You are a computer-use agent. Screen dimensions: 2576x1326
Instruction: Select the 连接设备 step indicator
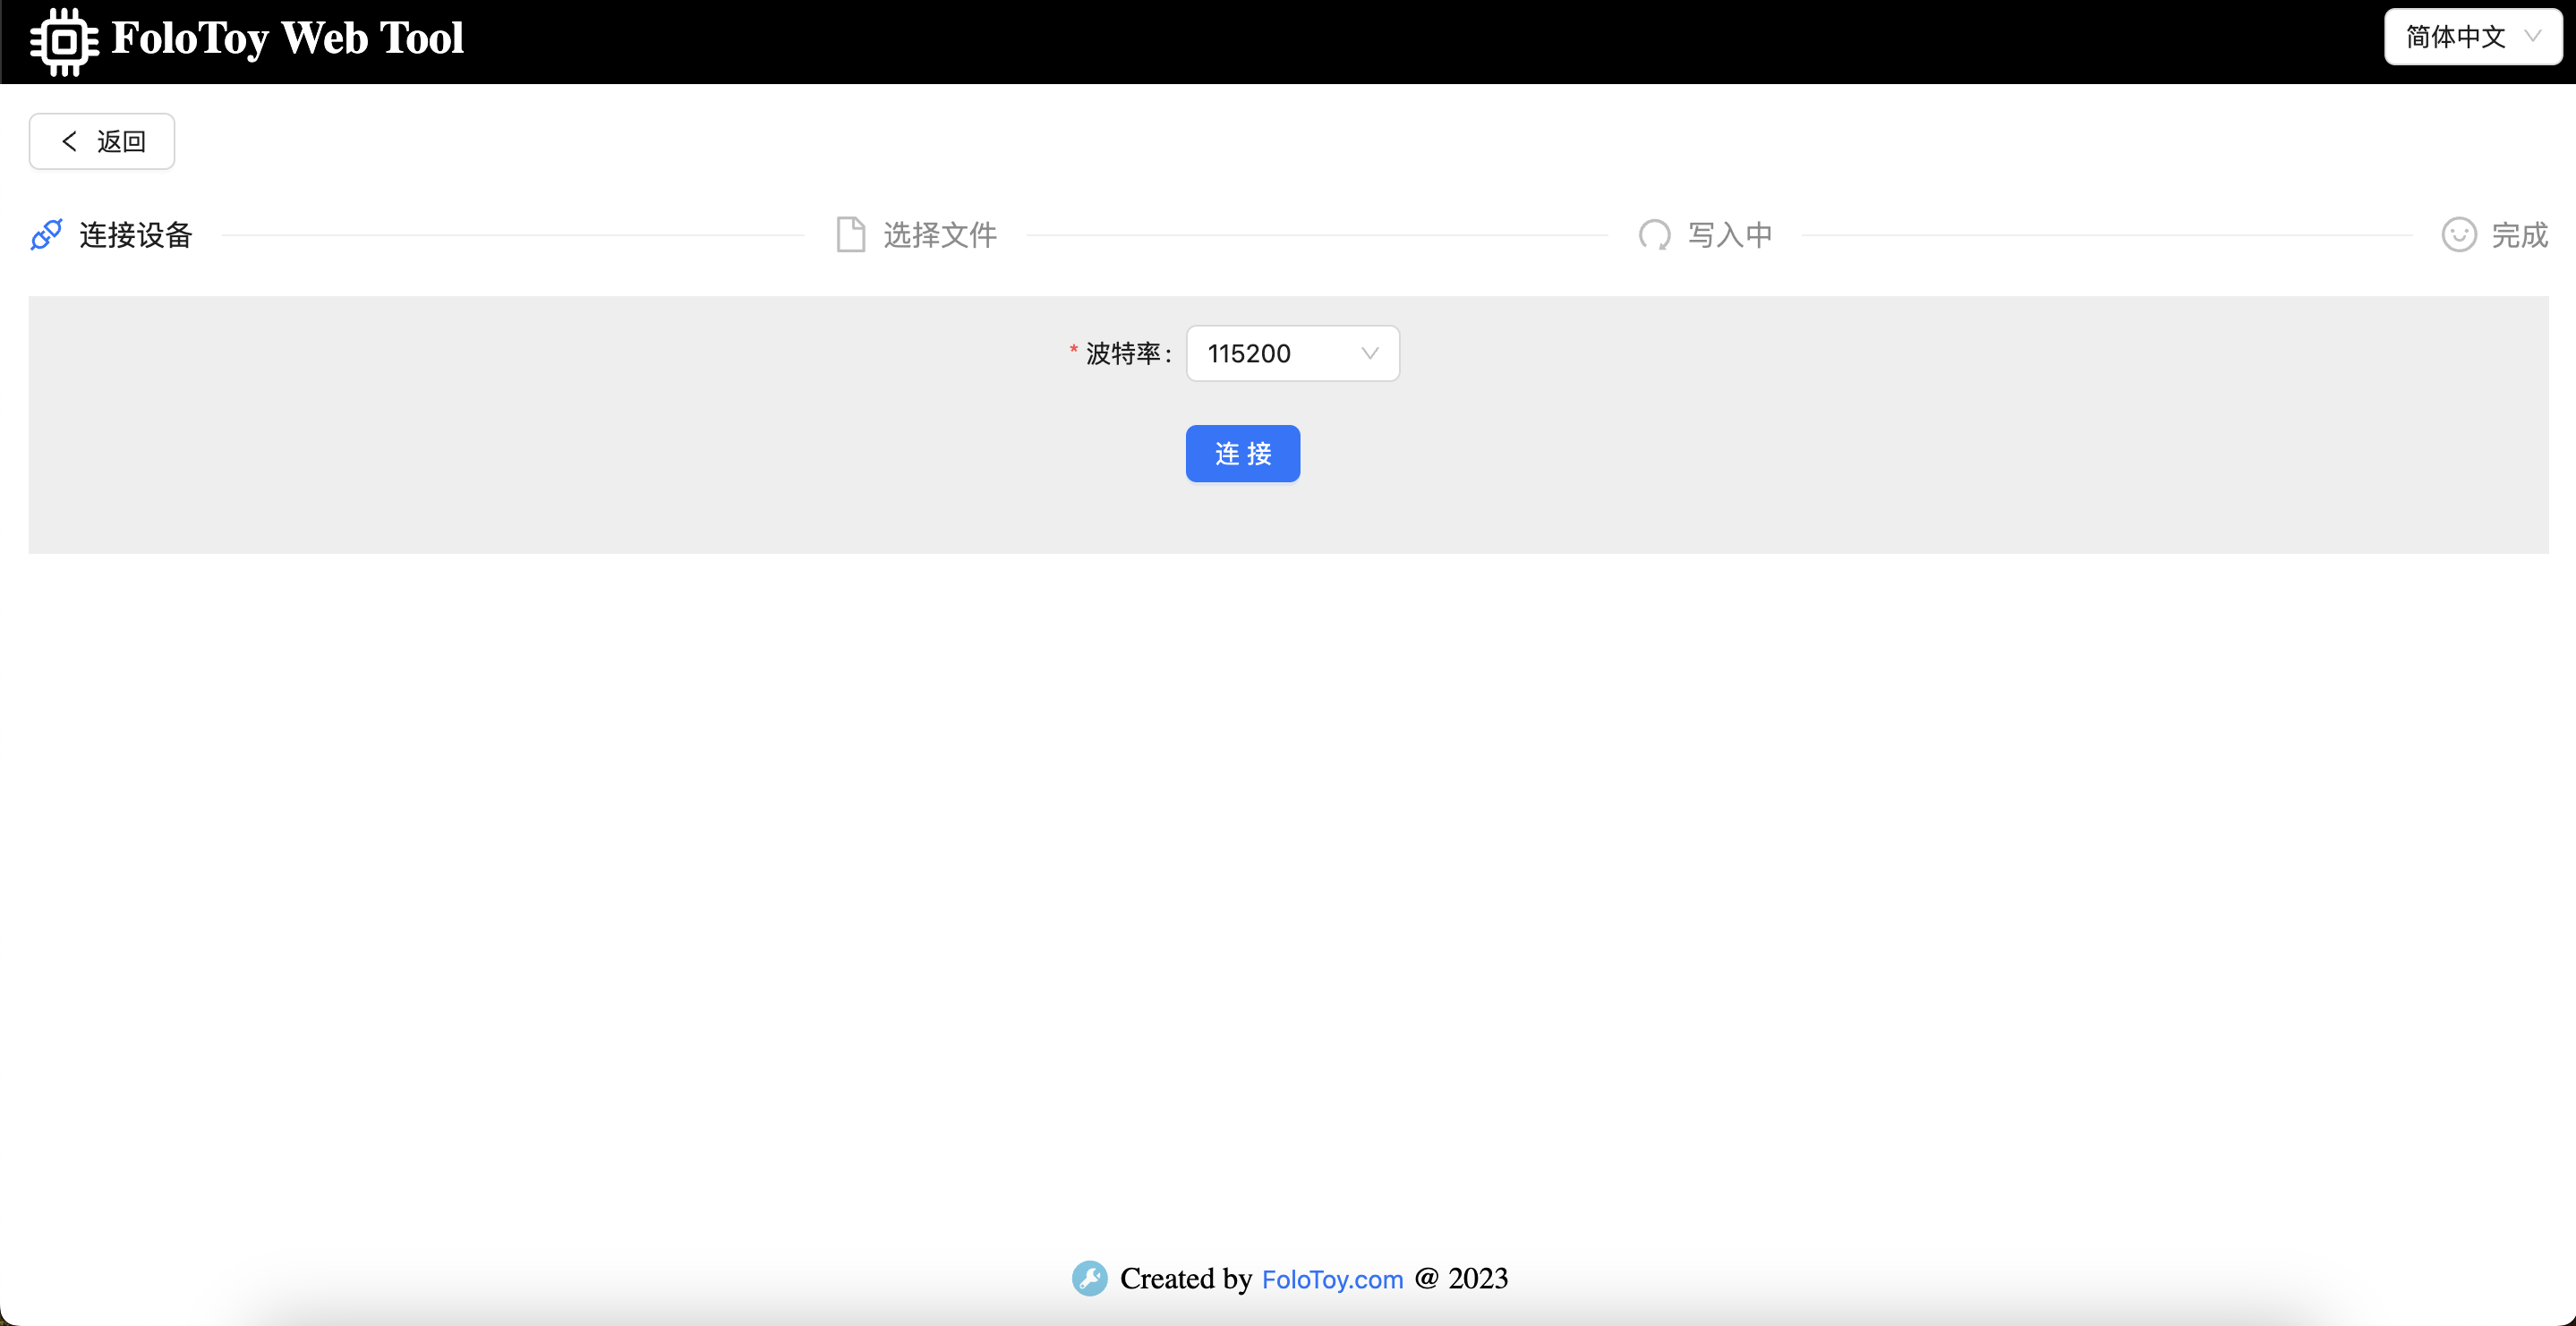[x=136, y=234]
